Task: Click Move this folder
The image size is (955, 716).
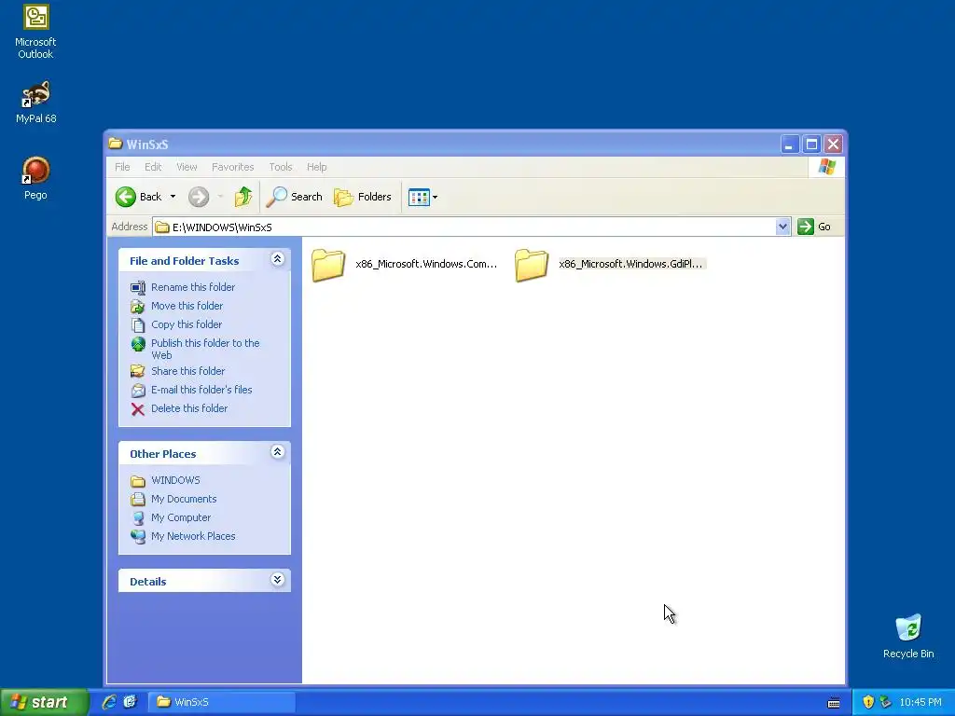Action: 187,306
